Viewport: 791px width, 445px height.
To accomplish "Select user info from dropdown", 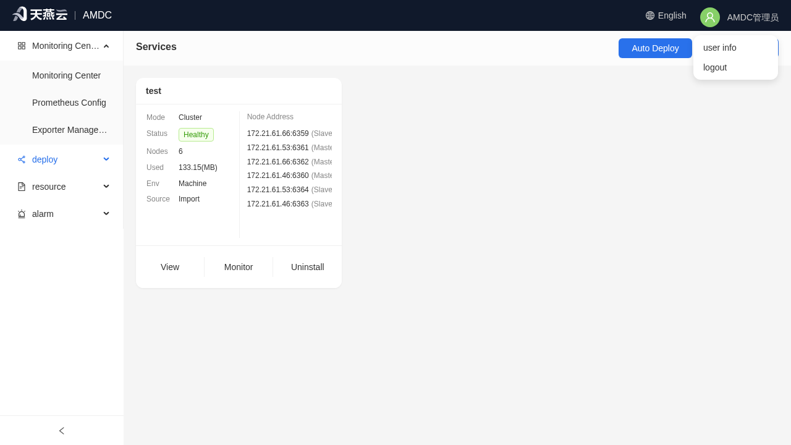I will (735, 48).
